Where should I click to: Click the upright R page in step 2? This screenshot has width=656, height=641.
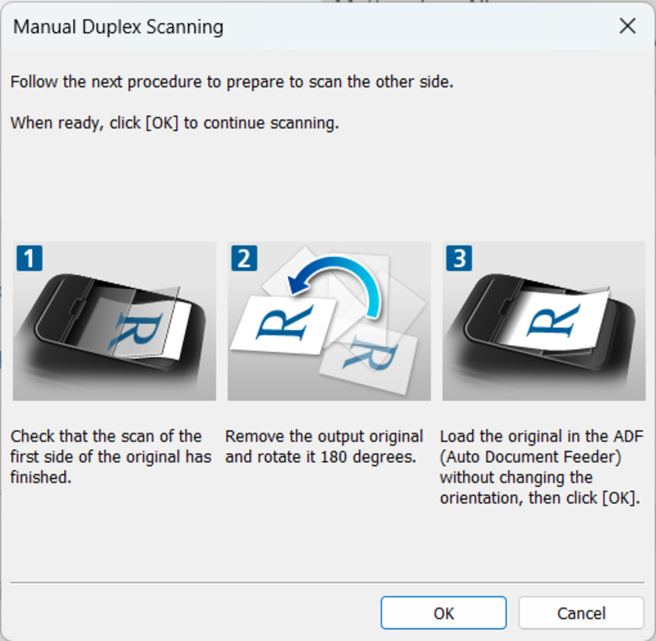click(x=283, y=322)
